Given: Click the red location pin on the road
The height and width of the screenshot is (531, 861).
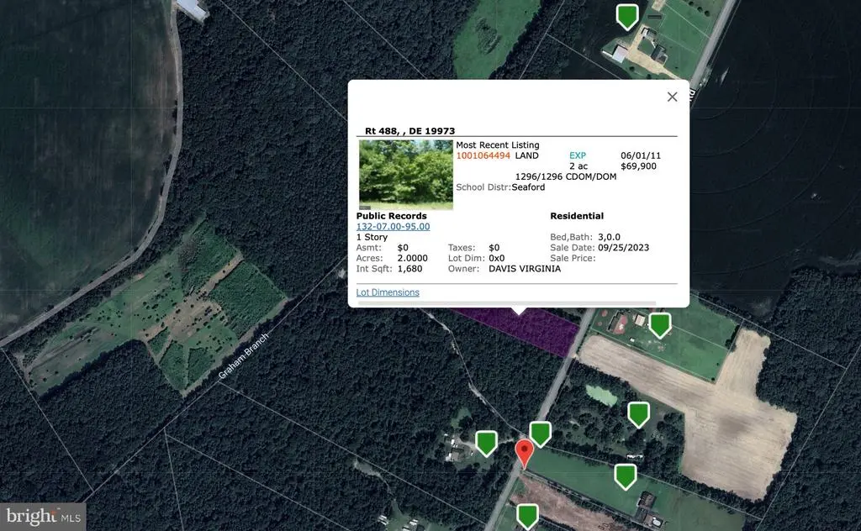Looking at the screenshot, I should click(x=525, y=453).
